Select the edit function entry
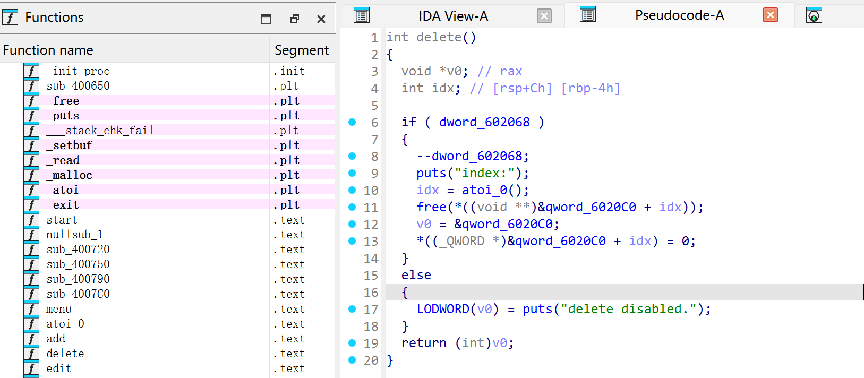Screen dimensions: 864x378 167,368
